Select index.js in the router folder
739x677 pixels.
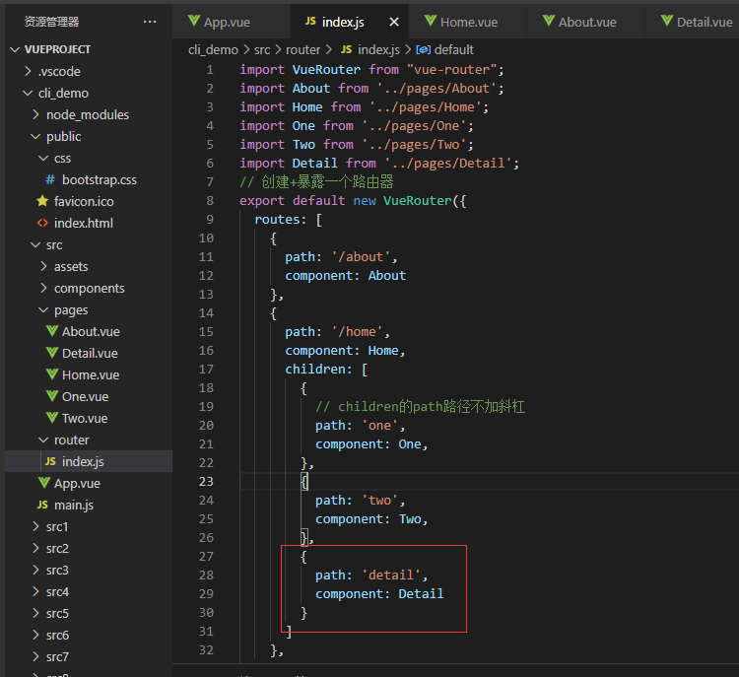pos(83,461)
